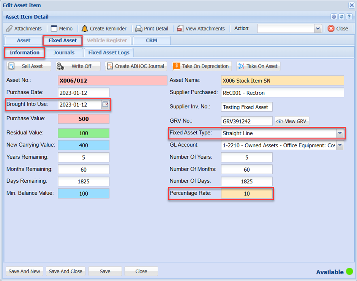The height and width of the screenshot is (281, 357).
Task: Click View GRV eye button
Action: pyautogui.click(x=292, y=121)
